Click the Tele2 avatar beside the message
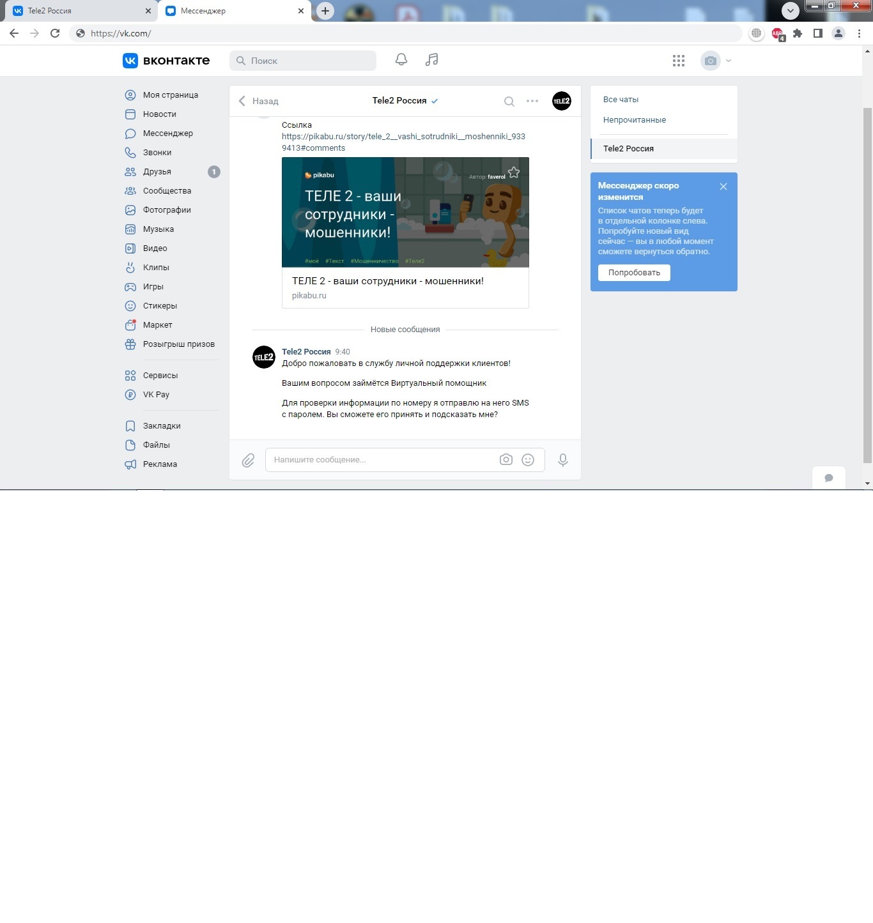Image resolution: width=873 pixels, height=923 pixels. [x=264, y=357]
